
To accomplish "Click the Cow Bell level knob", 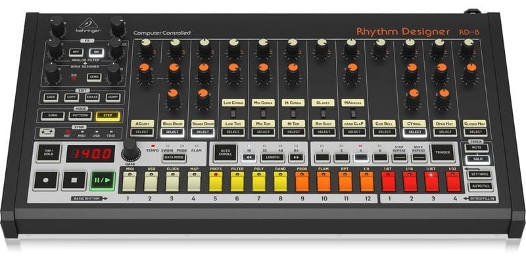I will [381, 47].
